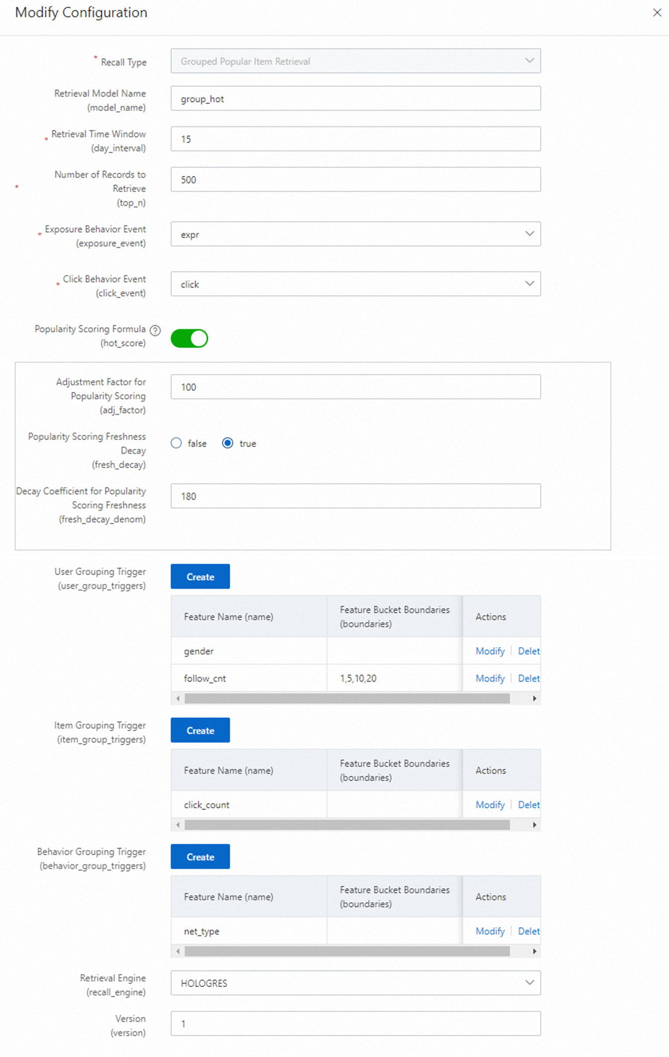
Task: Create a new Item Grouping Trigger
Action: click(x=200, y=730)
